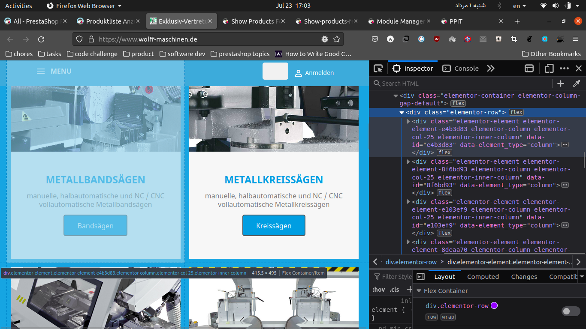Click the create new node plus icon
This screenshot has width=586, height=329.
[561, 84]
